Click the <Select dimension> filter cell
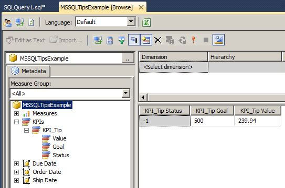 point(174,67)
